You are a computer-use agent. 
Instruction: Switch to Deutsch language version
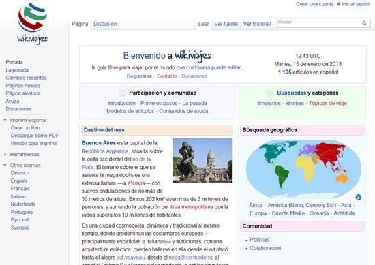[x=20, y=173]
